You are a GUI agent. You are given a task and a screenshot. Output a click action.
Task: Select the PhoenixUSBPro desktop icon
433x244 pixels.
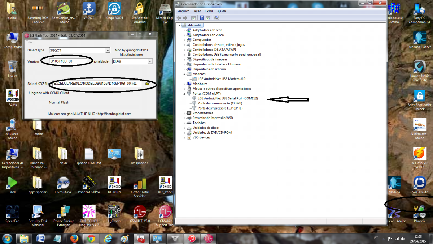tap(89, 185)
